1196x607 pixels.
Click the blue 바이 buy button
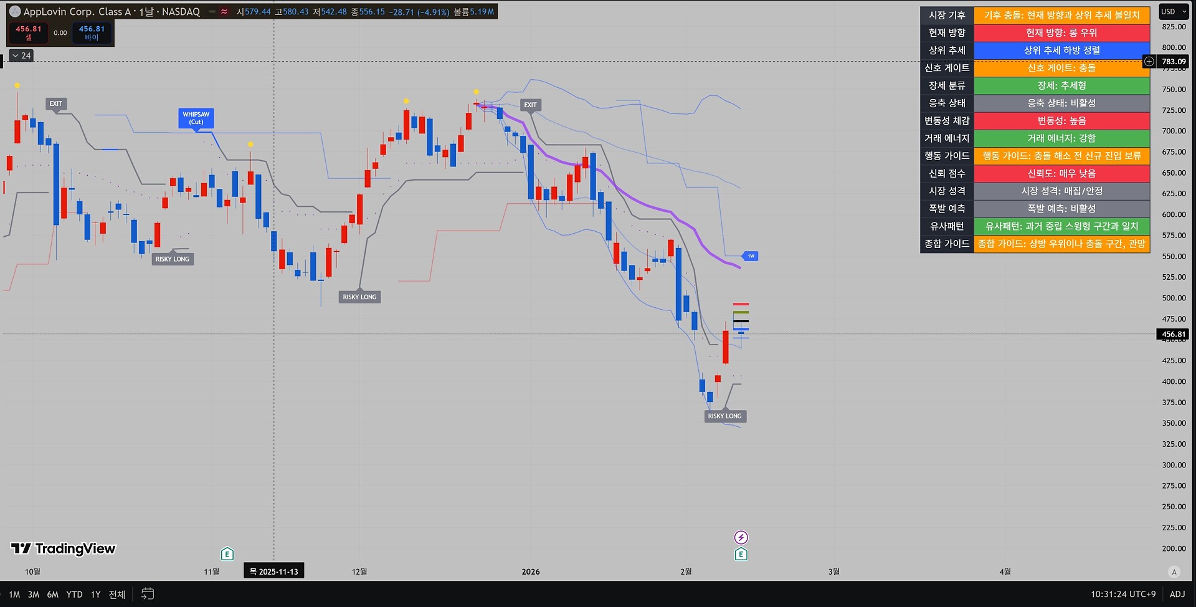(x=92, y=33)
